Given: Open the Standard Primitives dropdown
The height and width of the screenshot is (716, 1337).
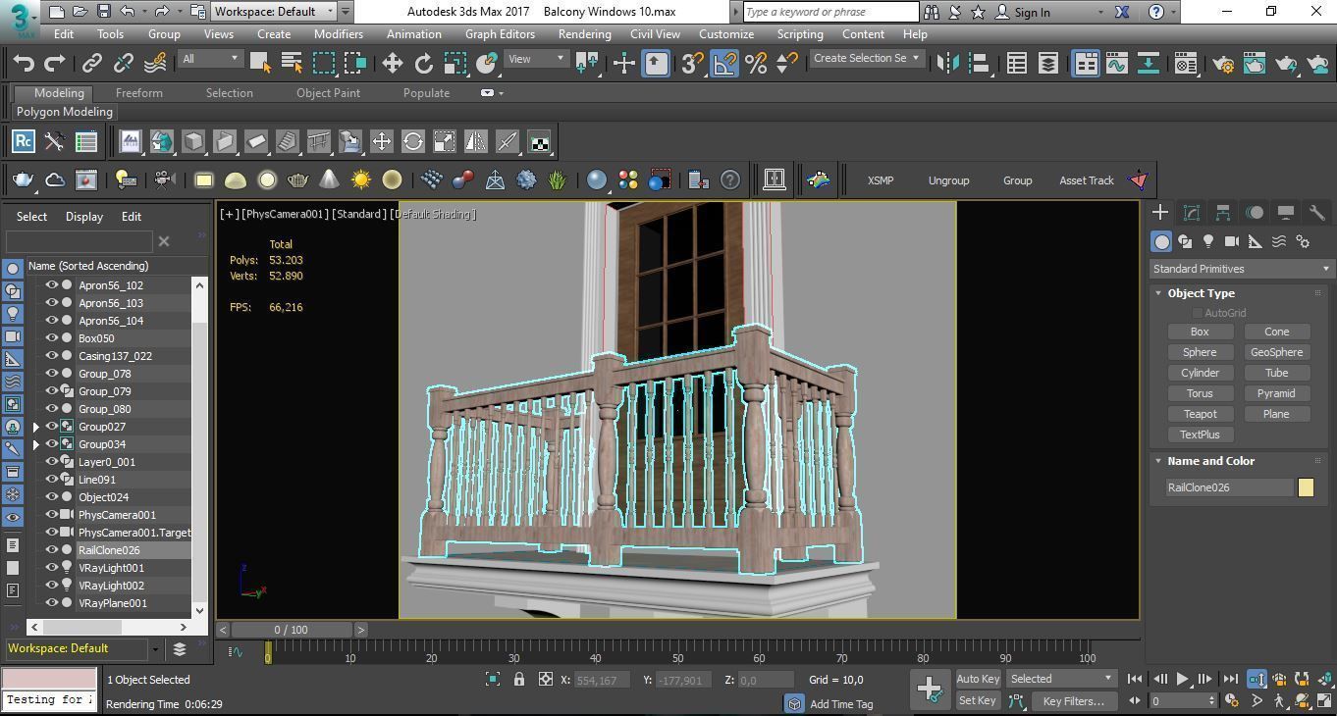Looking at the screenshot, I should point(1241,269).
